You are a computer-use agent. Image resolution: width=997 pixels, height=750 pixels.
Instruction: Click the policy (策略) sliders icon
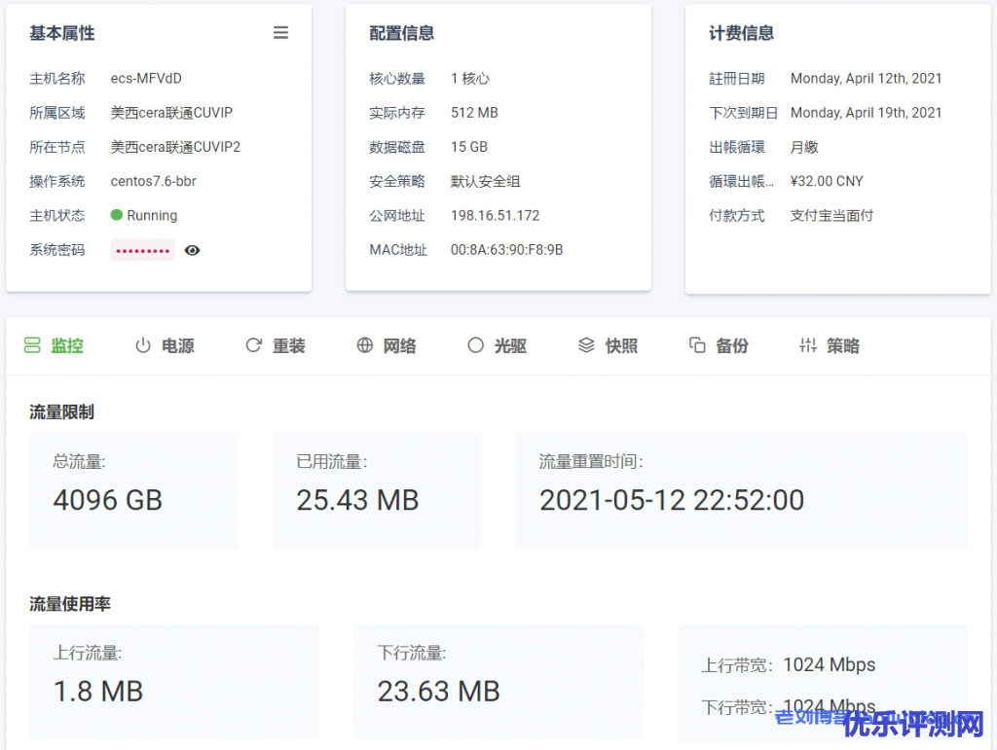pos(808,345)
